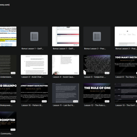Image resolution: width=137 pixels, height=137 pixels.
Task: Open The Rule of One video thumbnail
Action: (x=97, y=93)
